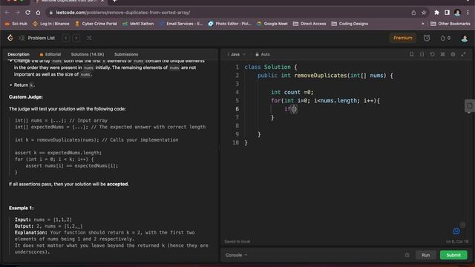This screenshot has height=267, width=475.
Task: Open the blue chat assistant icon
Action: point(456,231)
